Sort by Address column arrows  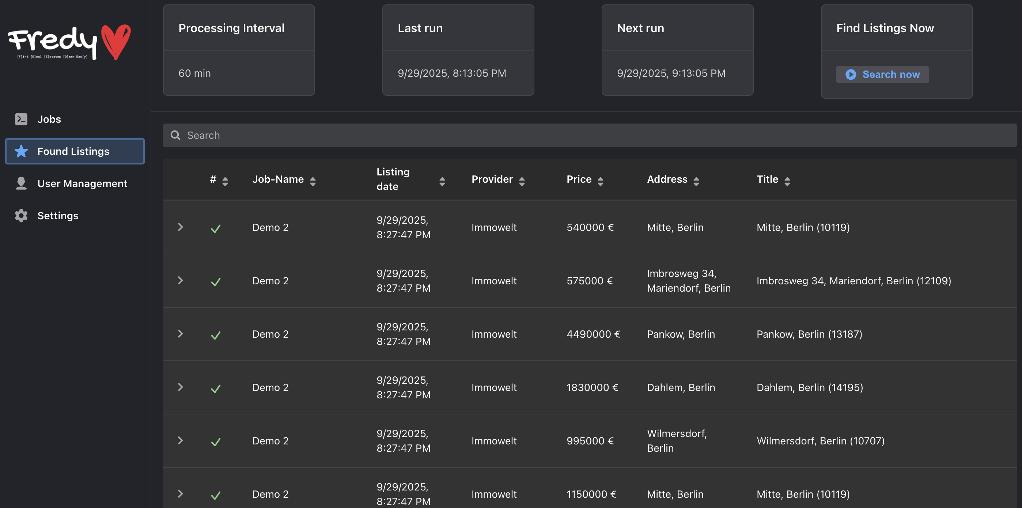click(x=696, y=181)
